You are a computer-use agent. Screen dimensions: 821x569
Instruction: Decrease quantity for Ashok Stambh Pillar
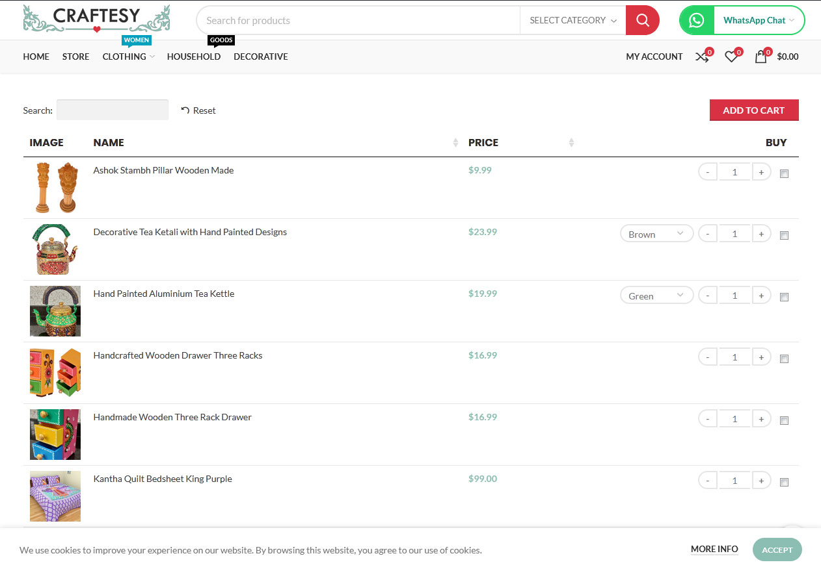coord(708,172)
